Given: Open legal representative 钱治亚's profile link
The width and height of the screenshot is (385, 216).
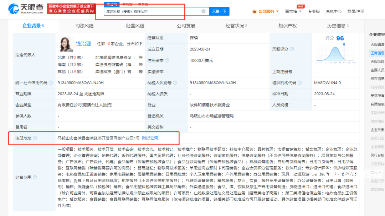Looking at the screenshot, I should [83, 44].
